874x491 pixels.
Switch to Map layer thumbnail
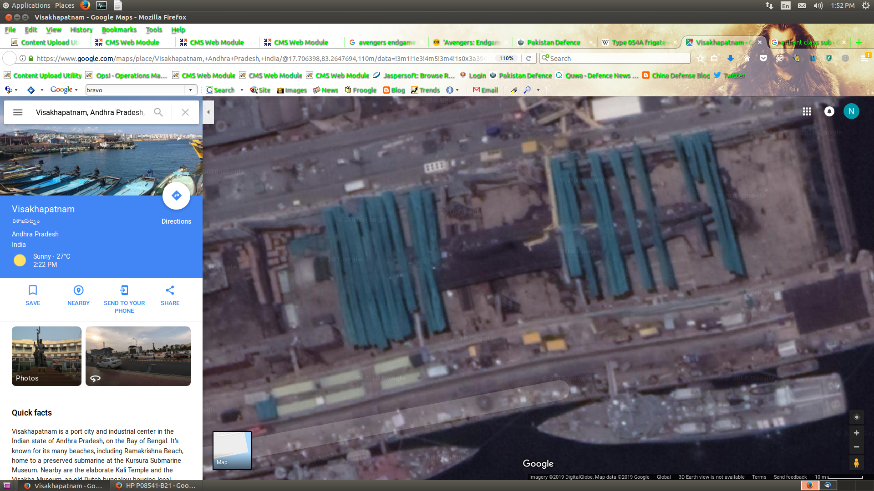coord(232,450)
